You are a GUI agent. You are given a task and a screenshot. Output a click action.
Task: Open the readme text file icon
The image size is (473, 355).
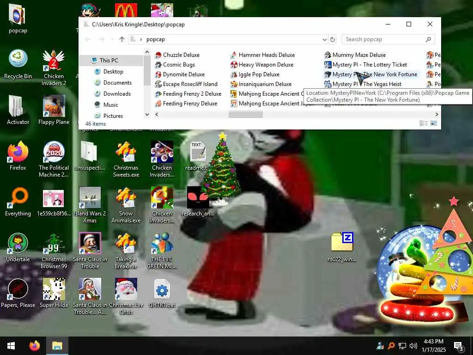tap(197, 156)
